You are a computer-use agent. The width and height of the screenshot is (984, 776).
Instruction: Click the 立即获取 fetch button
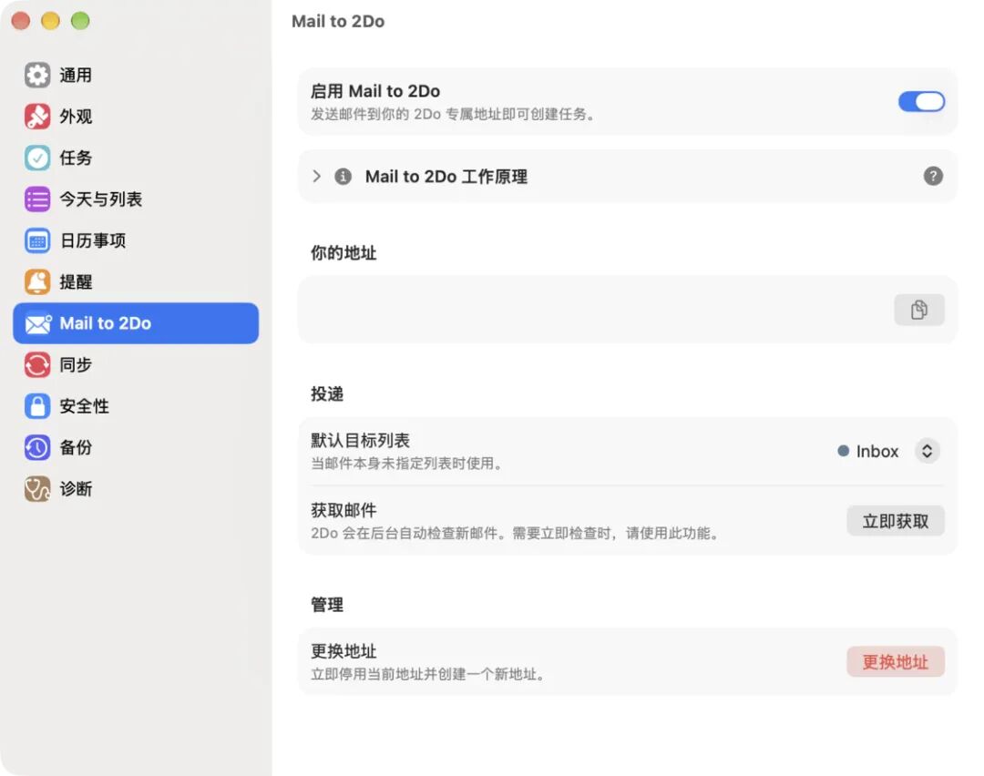point(896,521)
